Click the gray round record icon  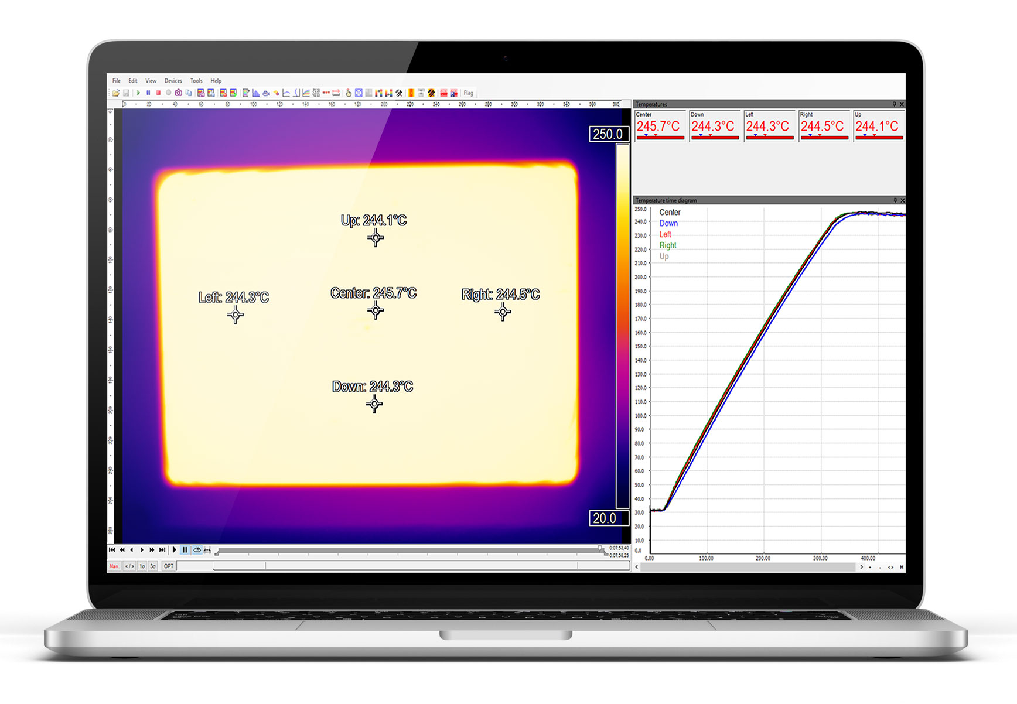pos(168,93)
